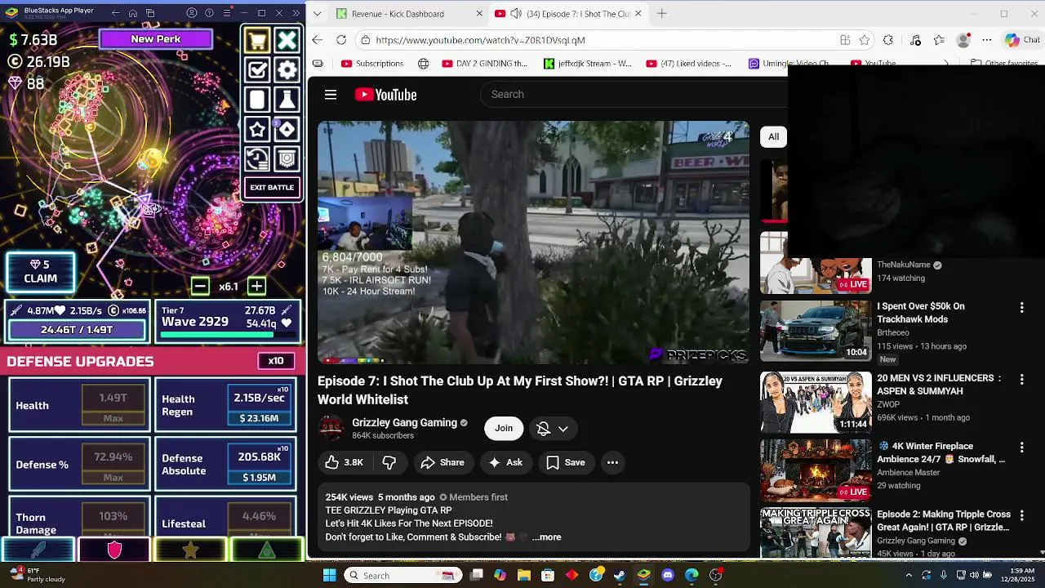Open browser tab search dropdown chevron
Screen dimensions: 1045x588
pyautogui.click(x=317, y=14)
